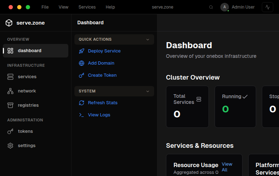Collapse the System section chevron
The width and height of the screenshot is (279, 176).
coord(148,91)
